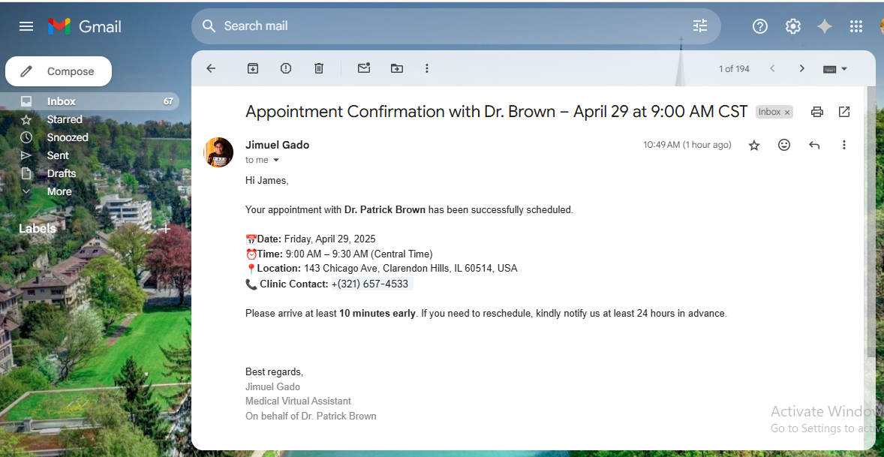This screenshot has width=884, height=457.
Task: Click the clinic phone number link
Action: point(370,284)
